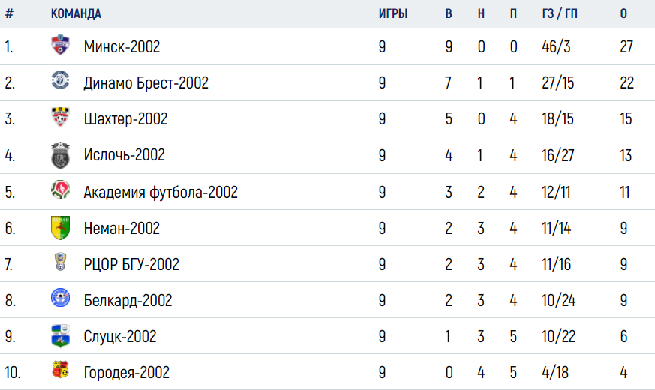Select the Городея-2002 red-yellow badge
This screenshot has height=390, width=655.
click(60, 370)
